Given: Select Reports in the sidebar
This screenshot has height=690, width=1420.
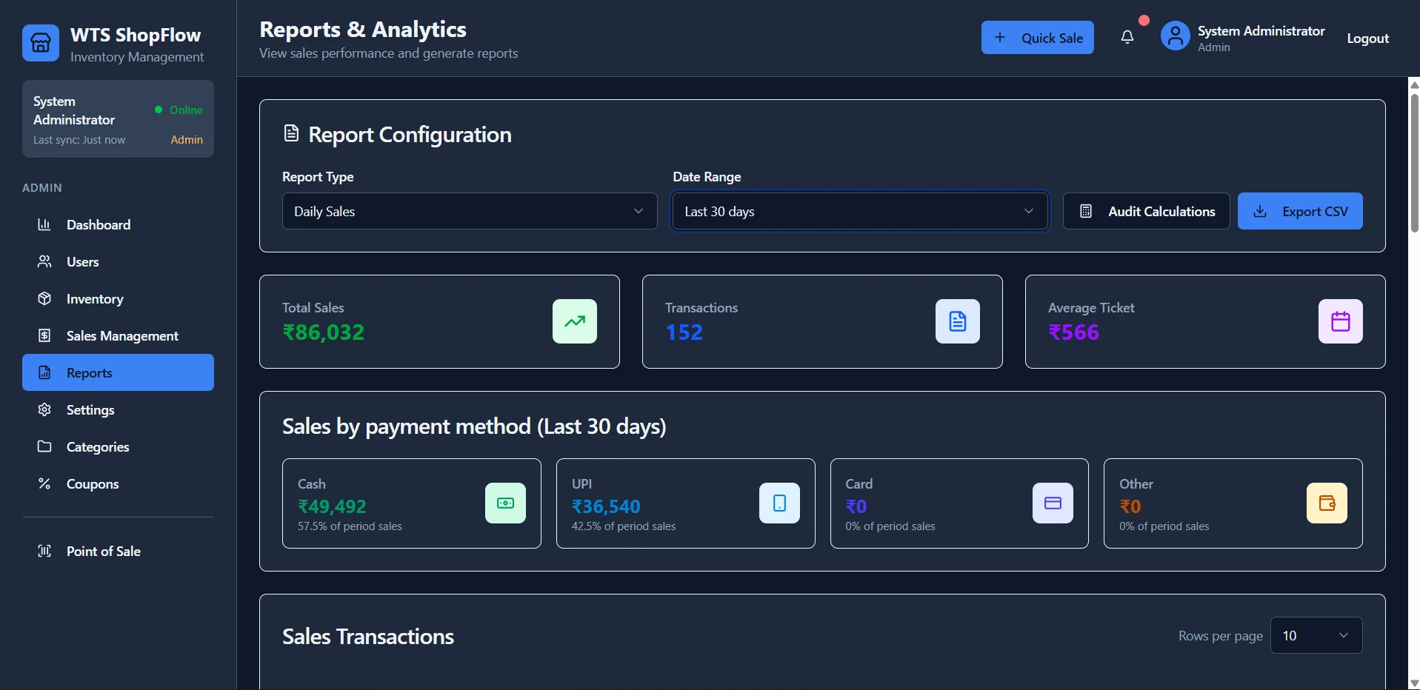Looking at the screenshot, I should (118, 372).
